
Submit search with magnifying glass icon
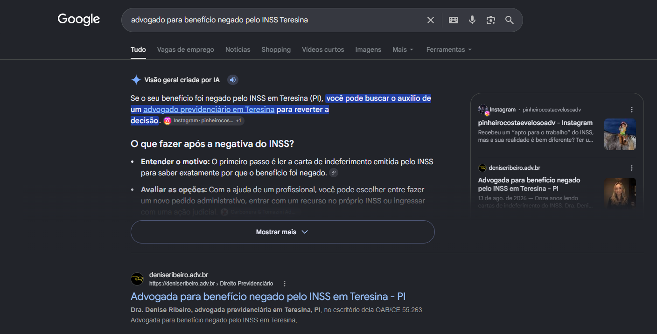(509, 20)
